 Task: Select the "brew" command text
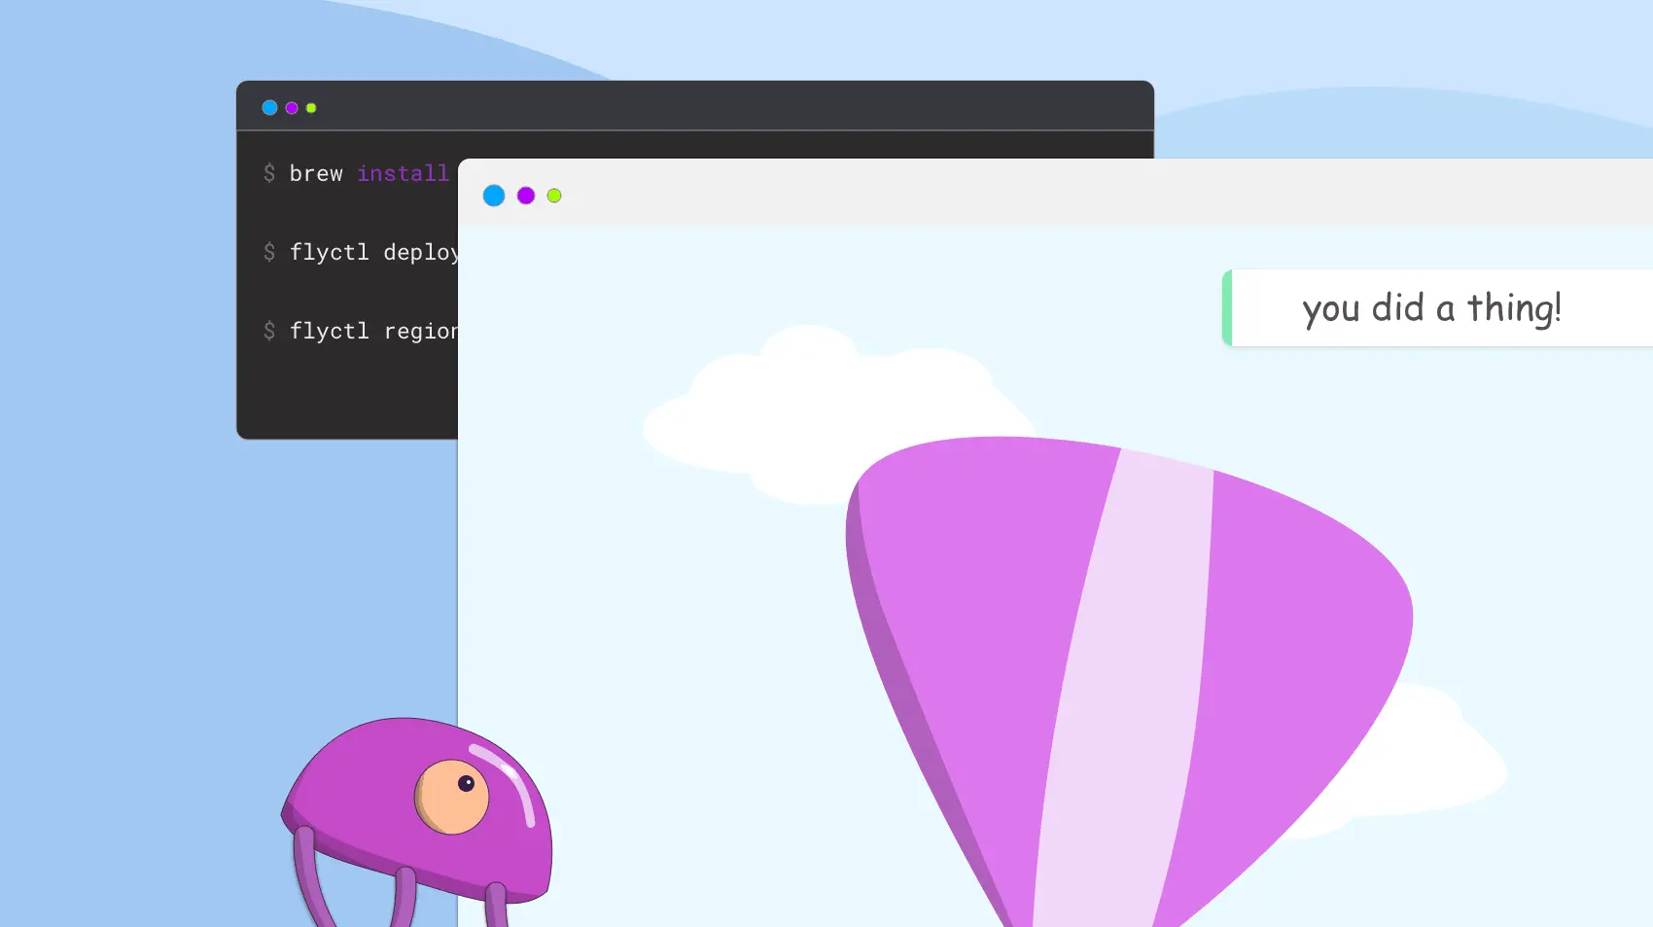316,174
